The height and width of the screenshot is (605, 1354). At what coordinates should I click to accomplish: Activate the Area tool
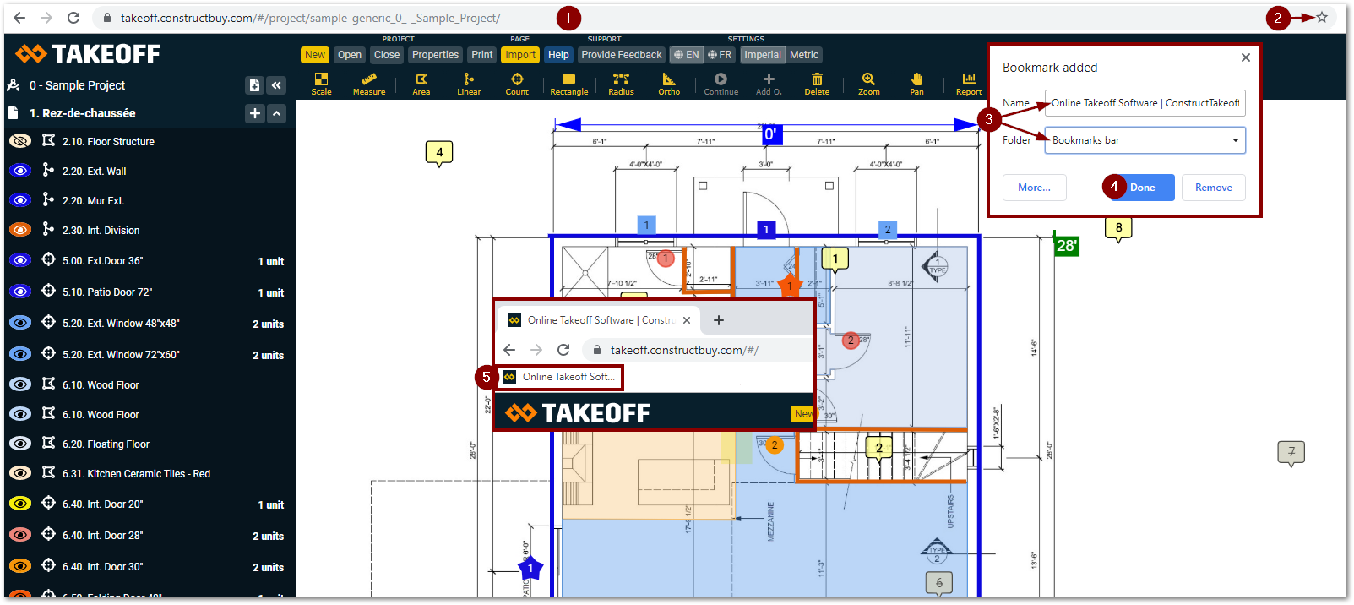tap(421, 84)
